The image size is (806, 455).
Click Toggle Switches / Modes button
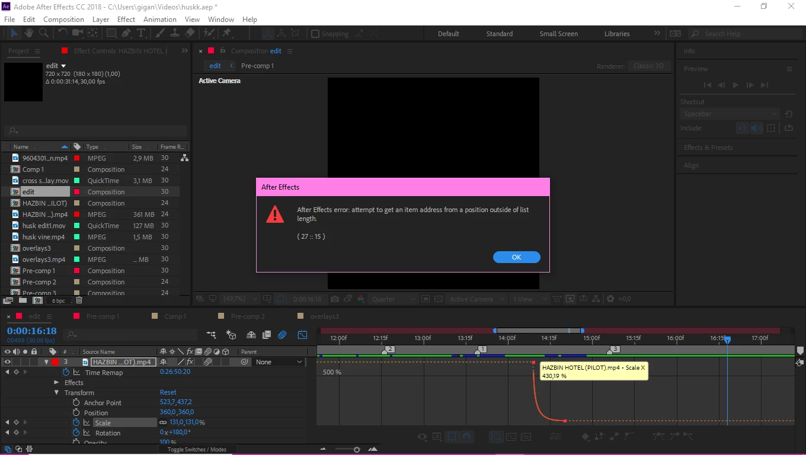point(197,449)
